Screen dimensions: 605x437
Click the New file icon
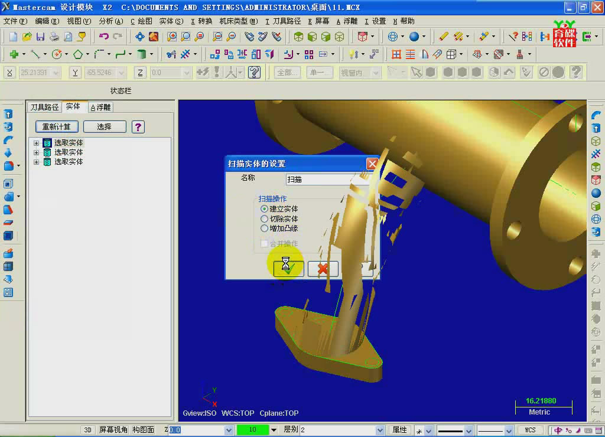(x=13, y=37)
